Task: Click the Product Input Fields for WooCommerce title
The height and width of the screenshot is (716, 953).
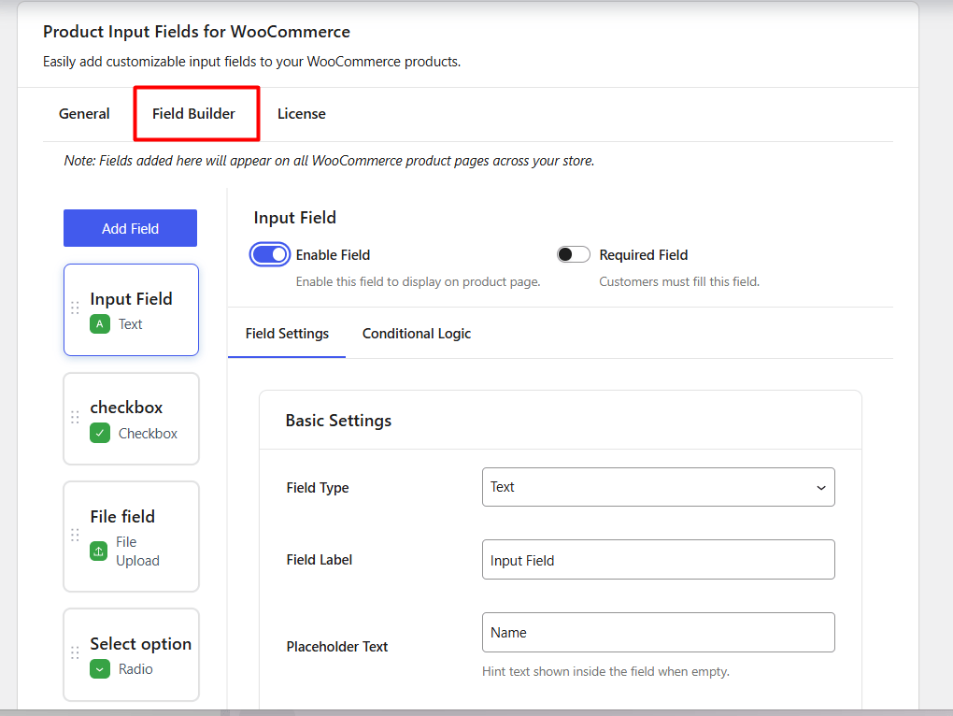Action: pos(196,32)
